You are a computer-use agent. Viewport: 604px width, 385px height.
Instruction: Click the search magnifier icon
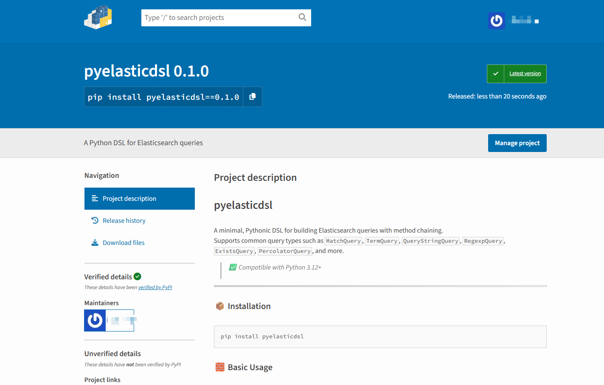click(302, 17)
